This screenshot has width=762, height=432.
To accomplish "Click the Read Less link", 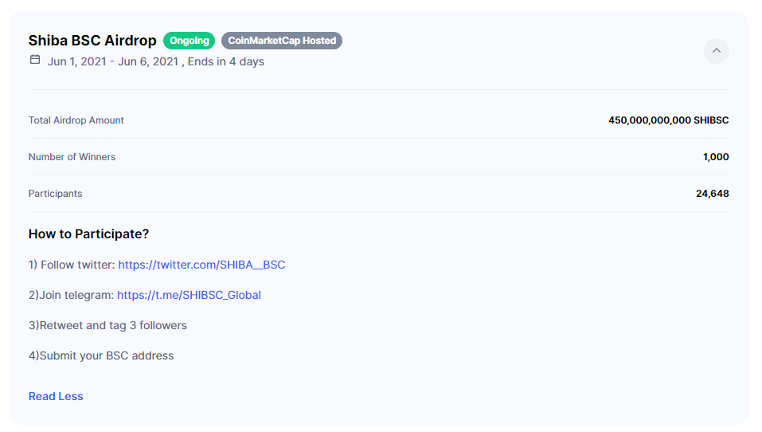I will point(56,396).
